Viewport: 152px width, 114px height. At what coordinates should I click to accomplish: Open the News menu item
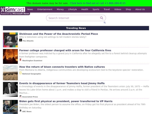pyautogui.click(x=30, y=9)
